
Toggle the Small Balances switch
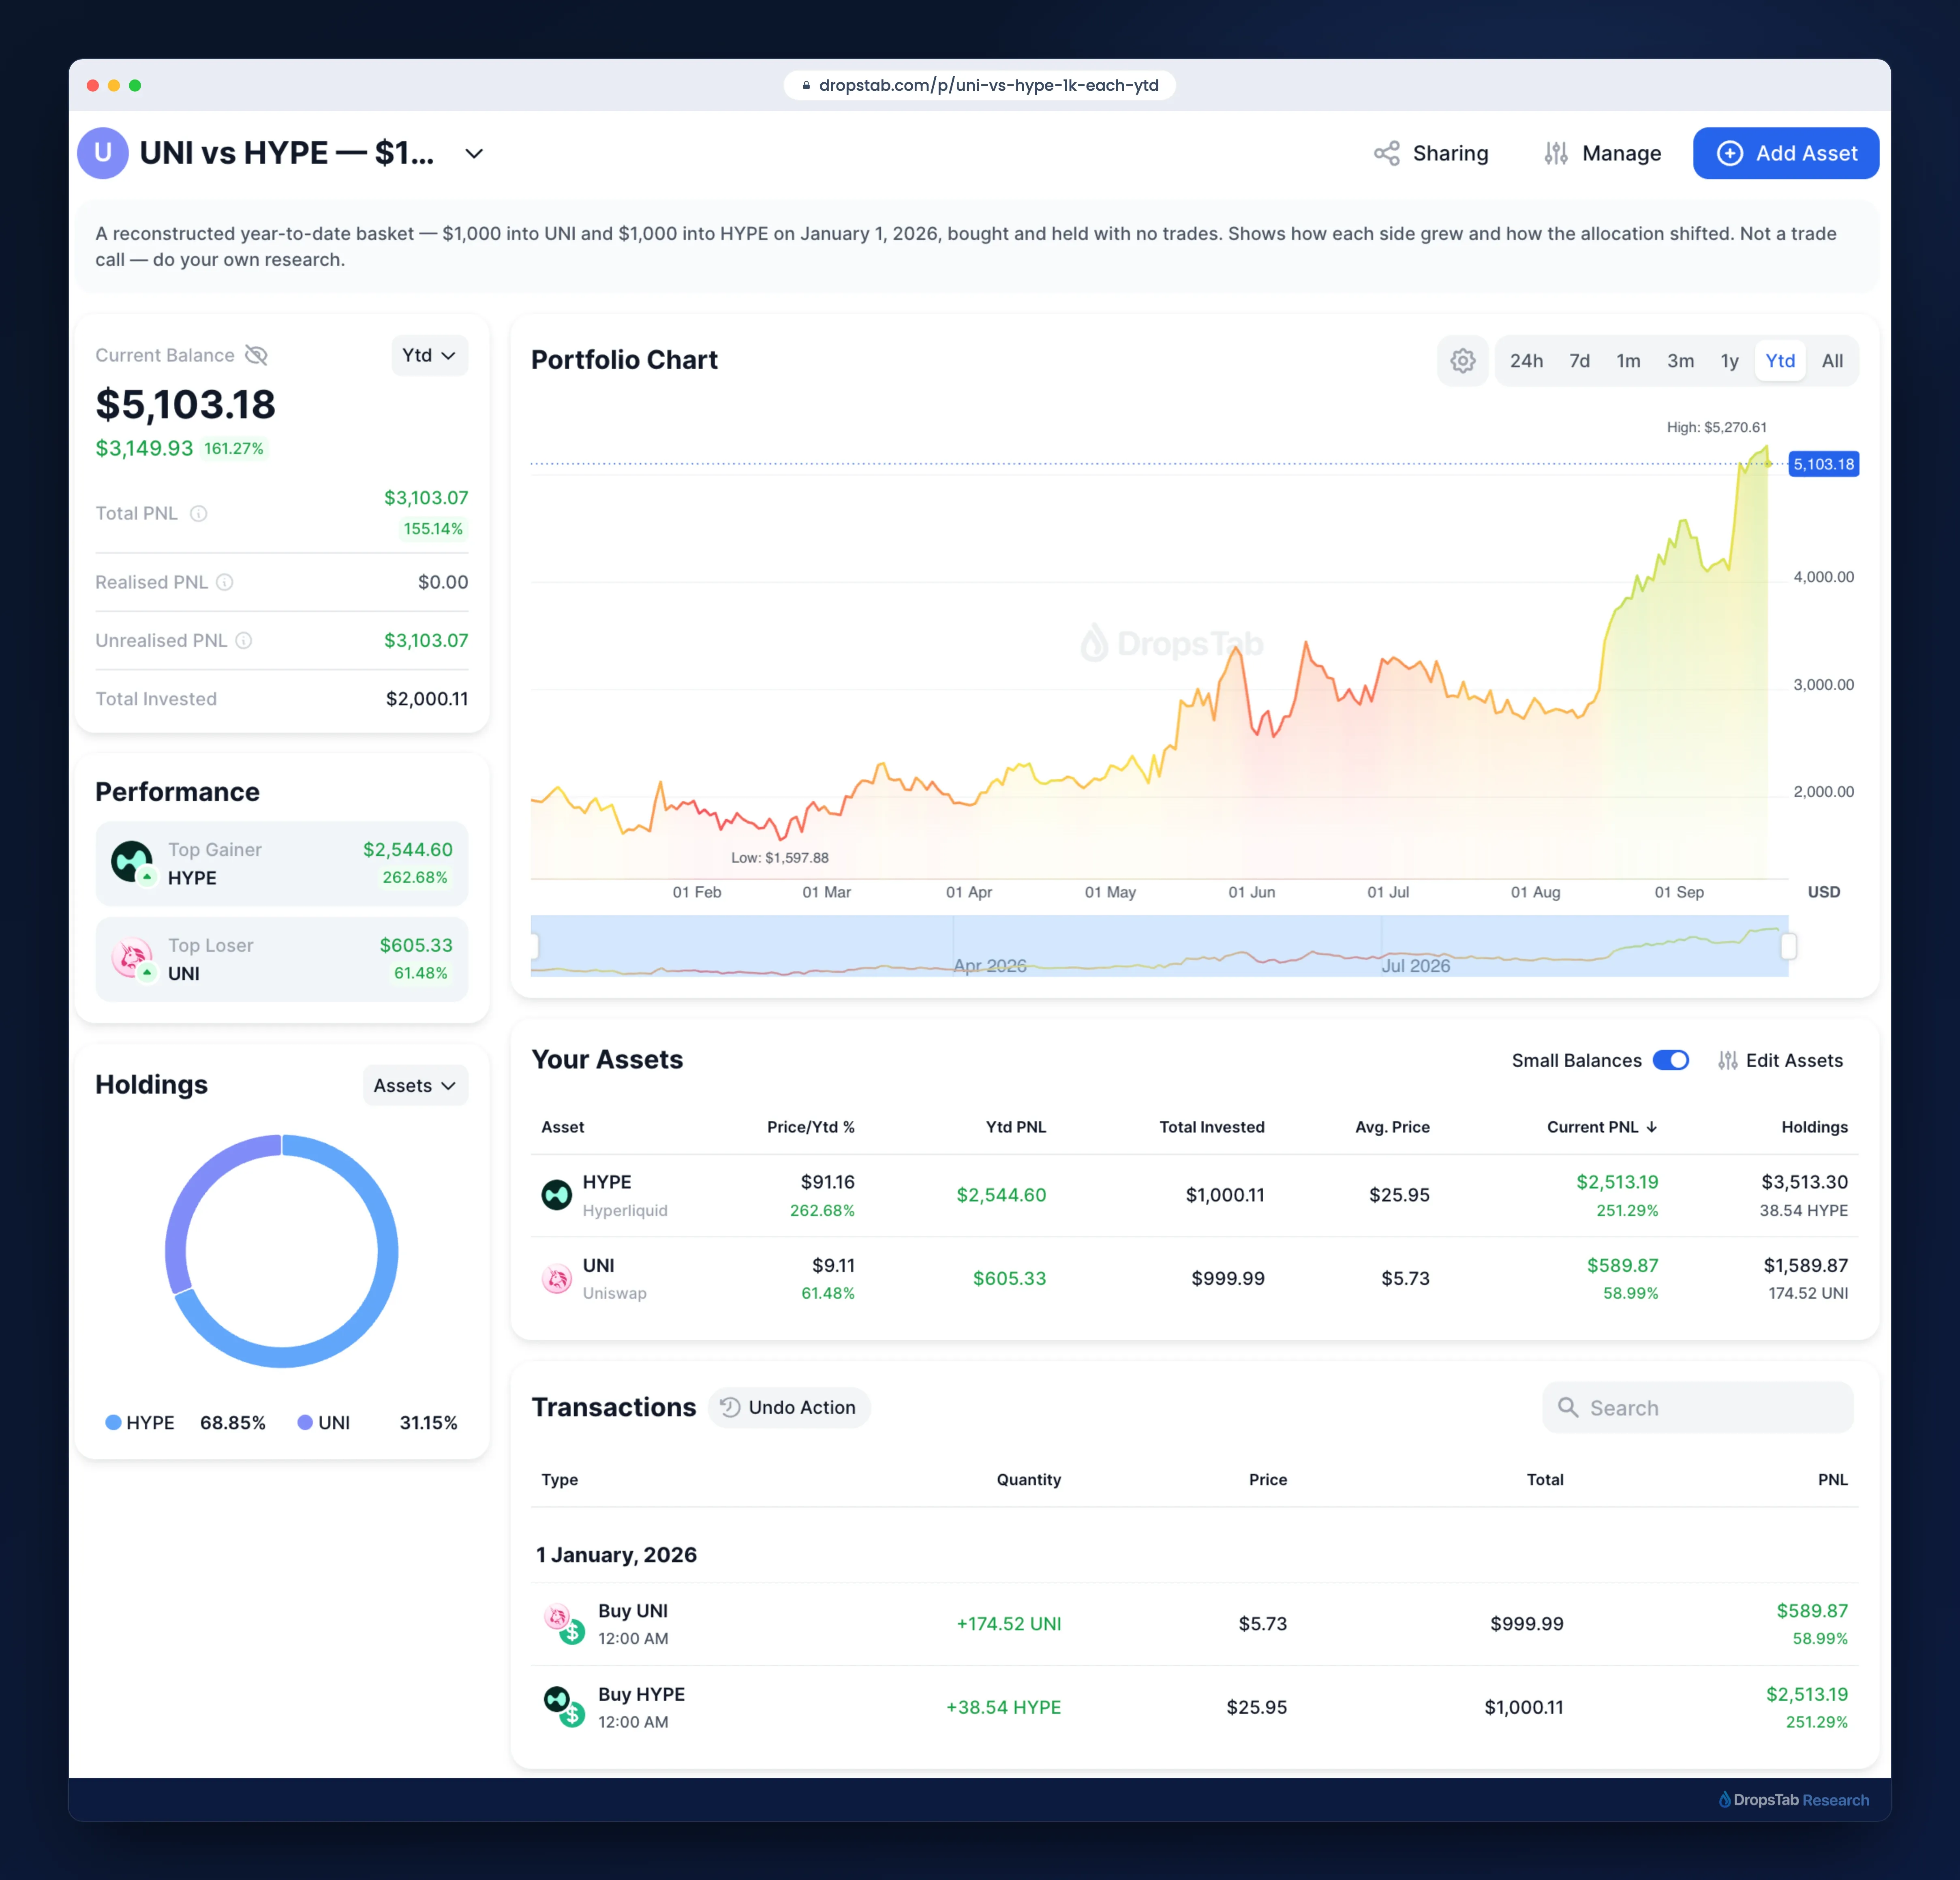pyautogui.click(x=1670, y=1060)
